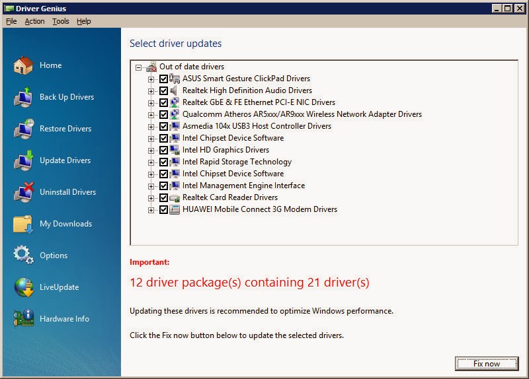Uncheck Realtek GbE & FE Ethernet Drivers

pyautogui.click(x=163, y=102)
